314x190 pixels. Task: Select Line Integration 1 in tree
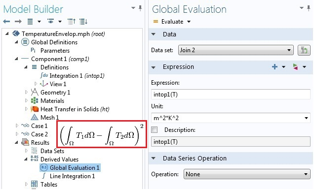tap(72, 176)
